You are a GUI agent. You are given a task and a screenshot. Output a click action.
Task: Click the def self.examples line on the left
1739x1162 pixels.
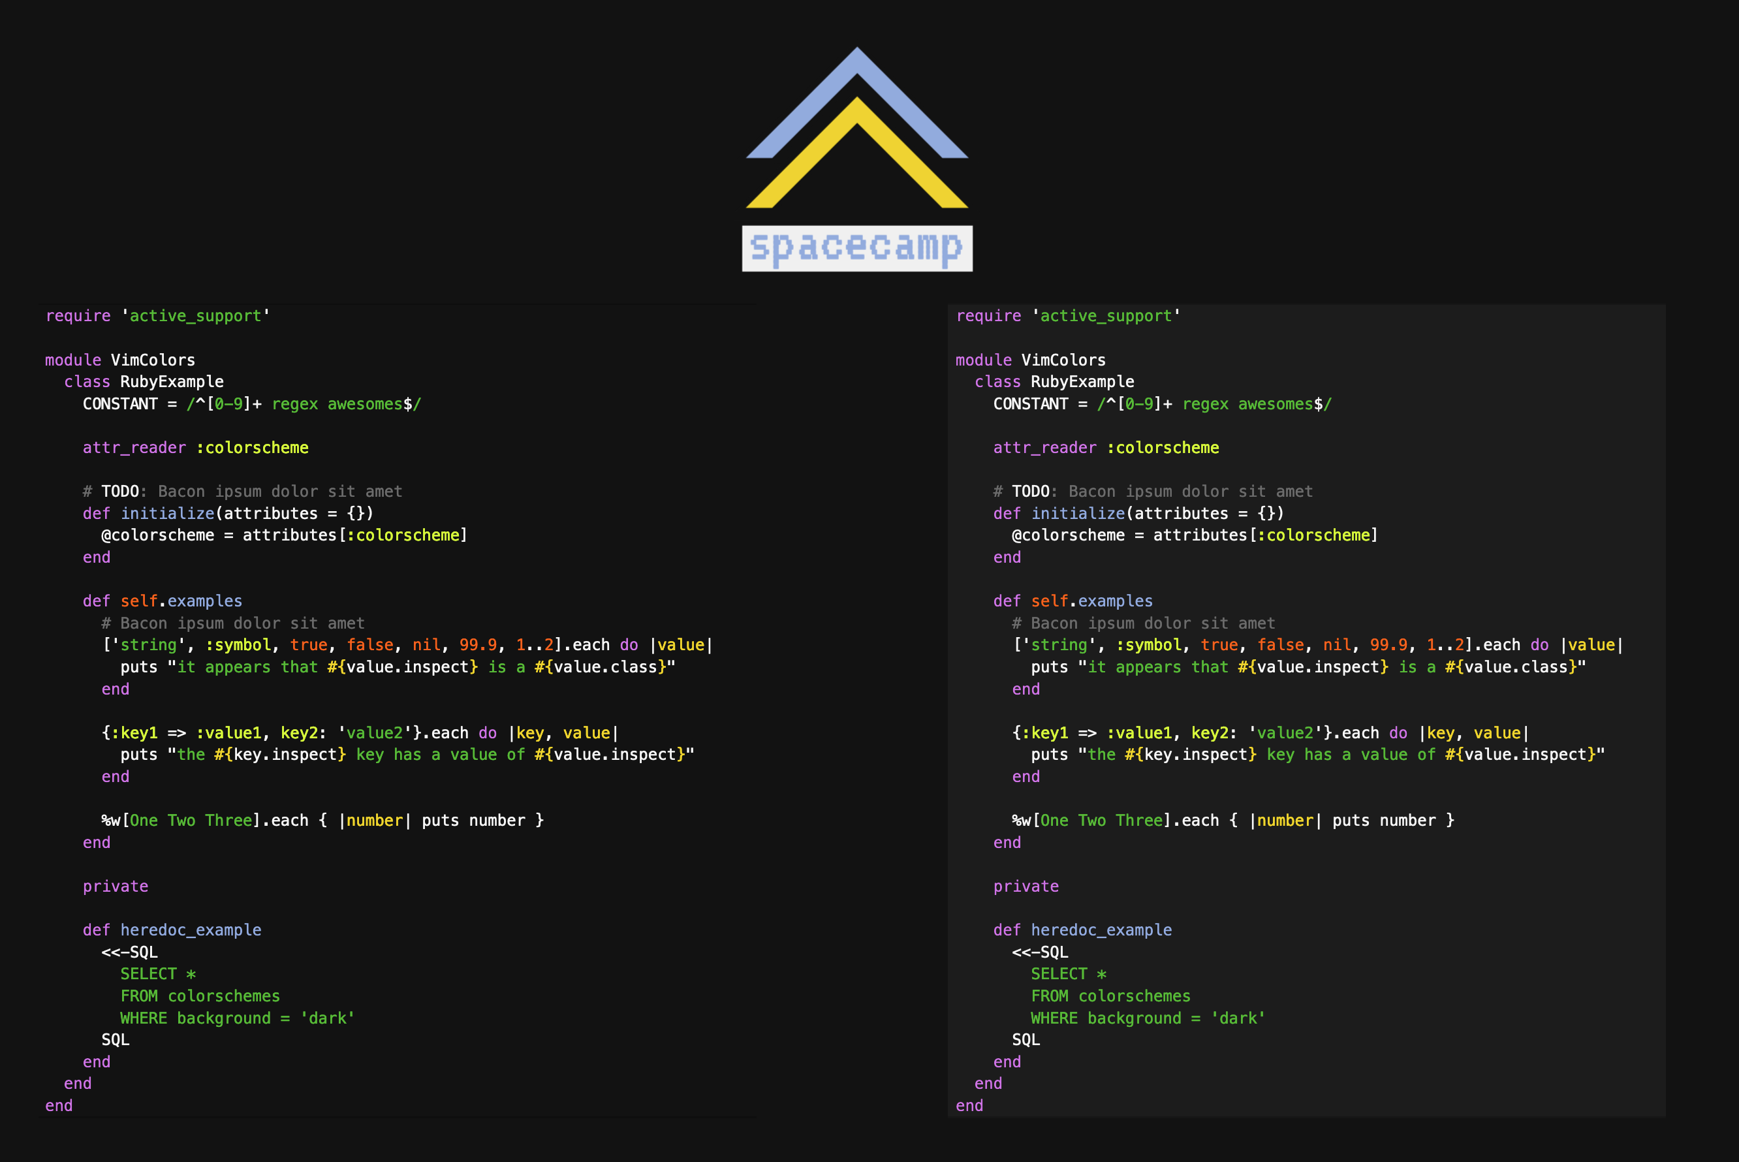click(163, 601)
